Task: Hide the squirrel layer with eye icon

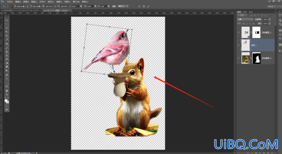Action: [x=238, y=58]
